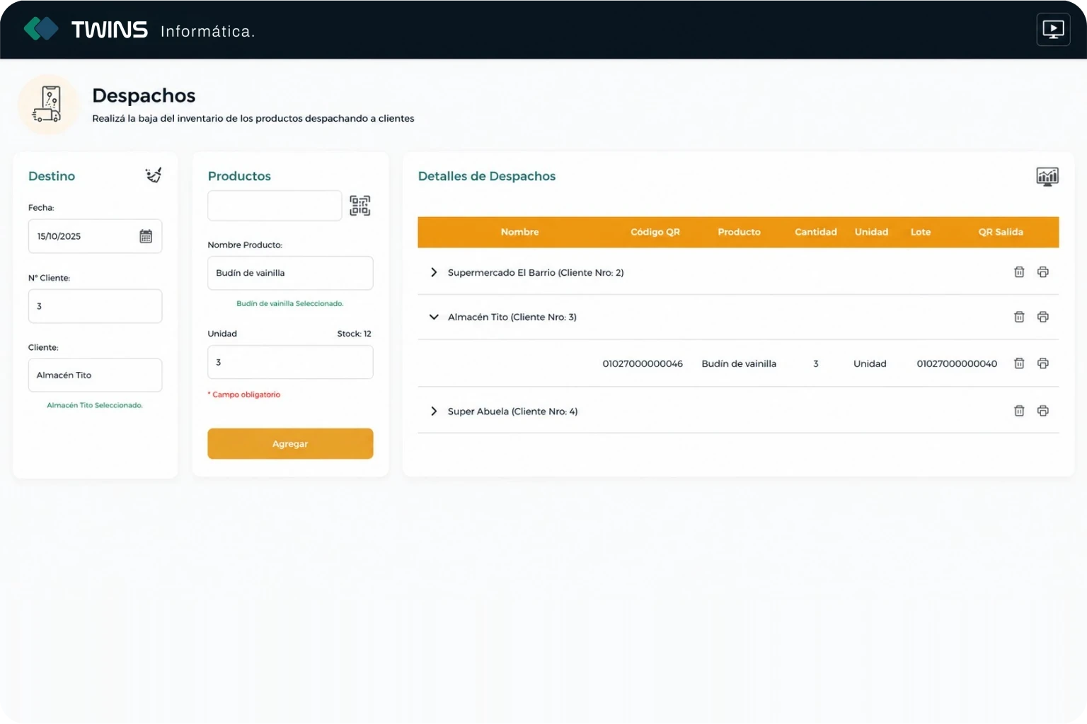Click the QR Salida column header

tap(1001, 232)
